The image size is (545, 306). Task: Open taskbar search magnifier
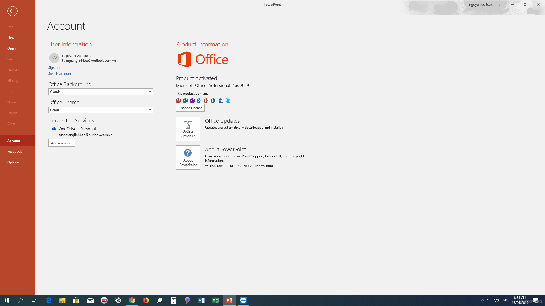point(20,300)
